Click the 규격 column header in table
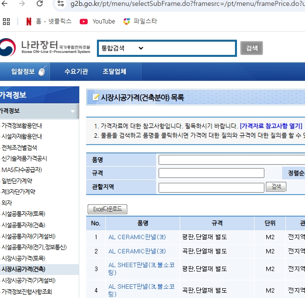 click(217, 223)
